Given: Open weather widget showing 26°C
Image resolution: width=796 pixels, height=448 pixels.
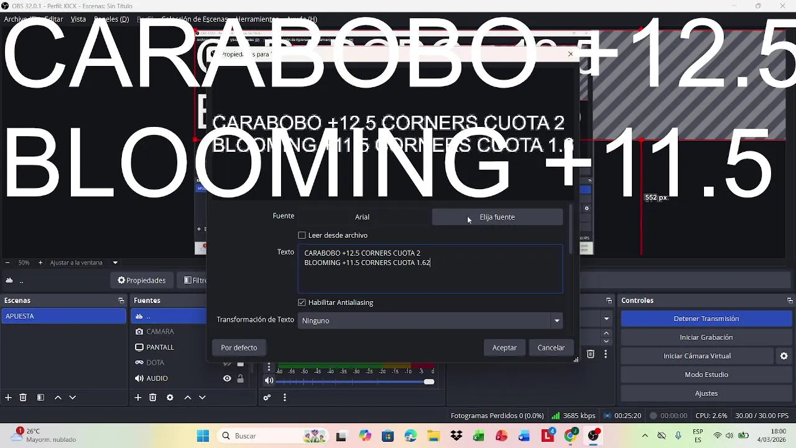Looking at the screenshot, I should point(44,436).
